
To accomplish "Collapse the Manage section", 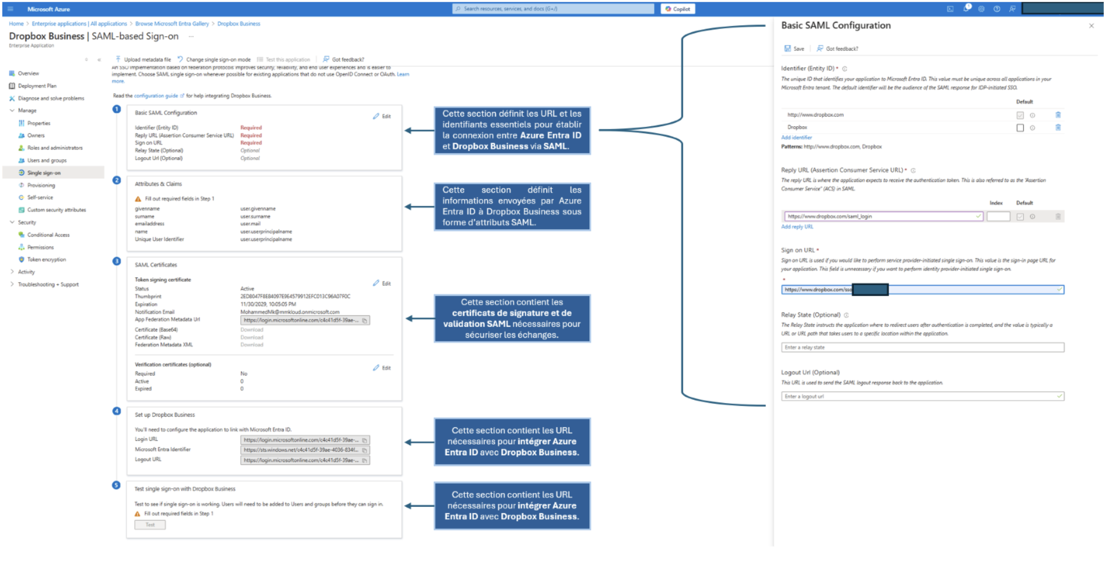I will (x=12, y=111).
